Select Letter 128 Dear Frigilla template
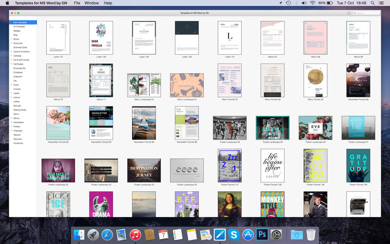 point(101,38)
